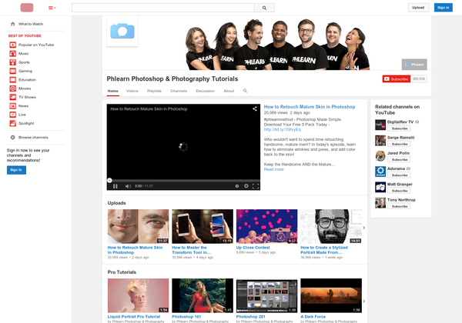The image size is (462, 323).
Task: Open the Stylized Portrait video thumbnail
Action: (331, 226)
